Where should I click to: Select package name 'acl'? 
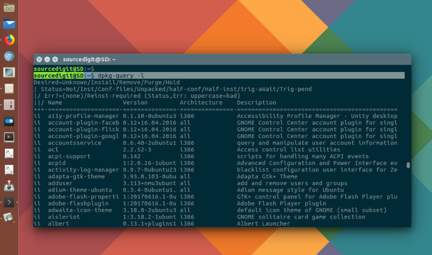tap(53, 150)
